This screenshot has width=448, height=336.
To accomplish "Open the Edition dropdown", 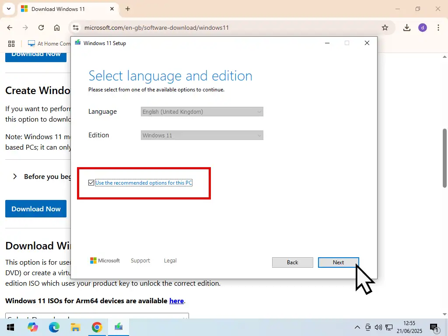I will (202, 136).
